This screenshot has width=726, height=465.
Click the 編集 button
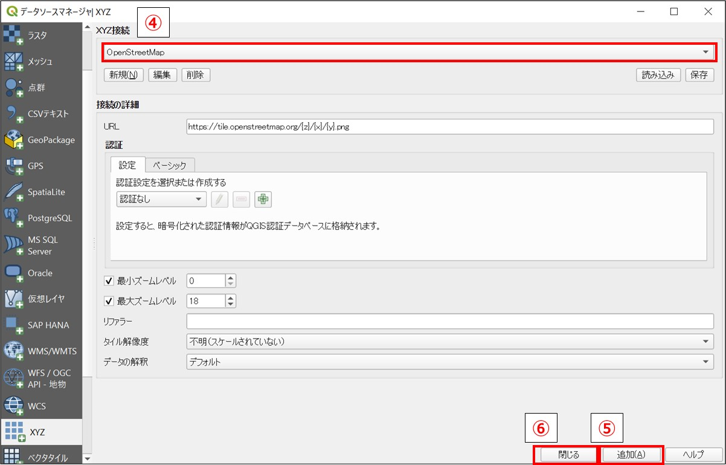tap(162, 75)
